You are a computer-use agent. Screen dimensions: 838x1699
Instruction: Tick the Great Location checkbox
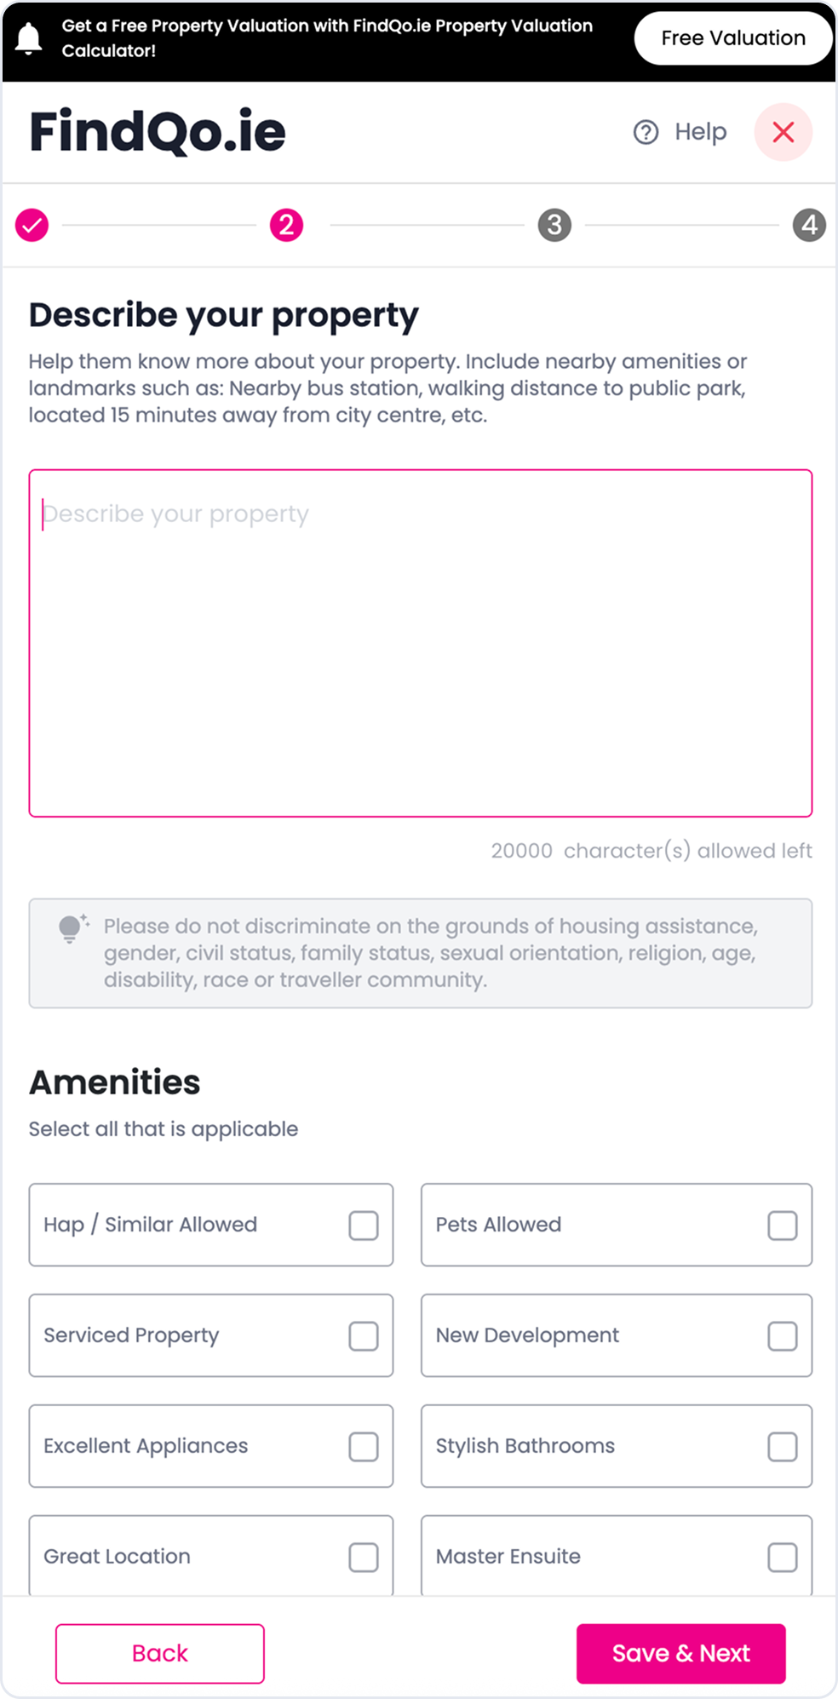pyautogui.click(x=363, y=1556)
